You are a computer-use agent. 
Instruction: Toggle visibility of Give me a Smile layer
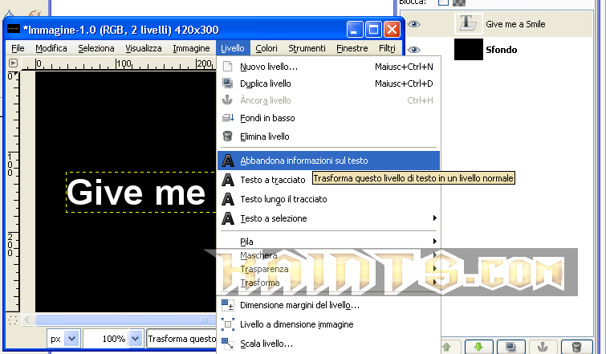coord(414,24)
